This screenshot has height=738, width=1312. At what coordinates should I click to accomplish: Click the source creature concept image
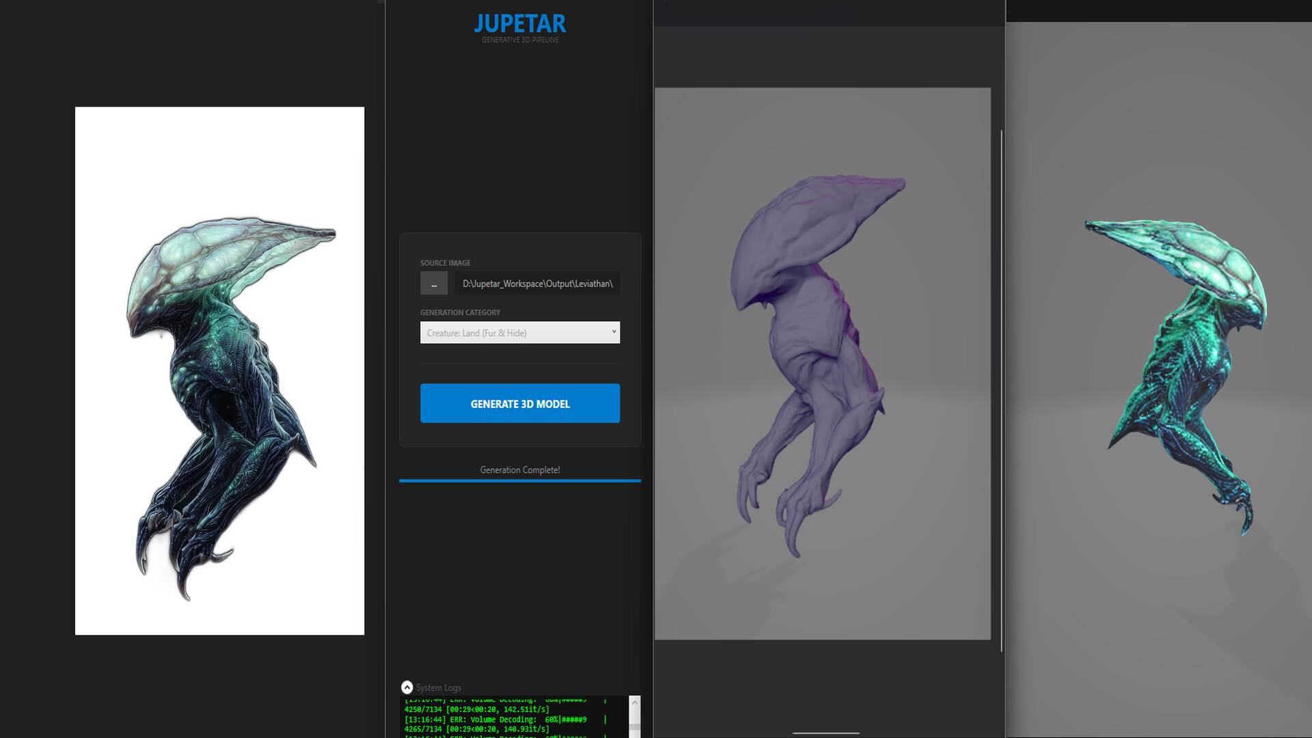pos(219,370)
